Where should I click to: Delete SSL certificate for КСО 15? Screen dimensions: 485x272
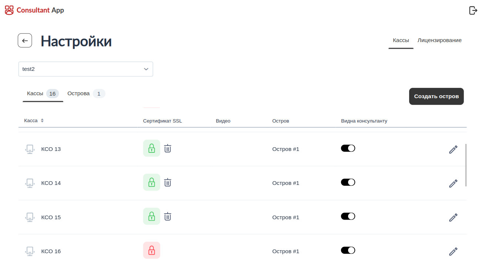[168, 216]
